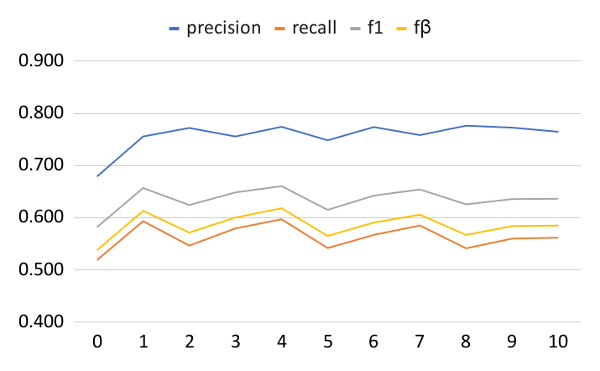Select the gray f1 line at x=9
The image size is (600, 371).
[x=512, y=199]
